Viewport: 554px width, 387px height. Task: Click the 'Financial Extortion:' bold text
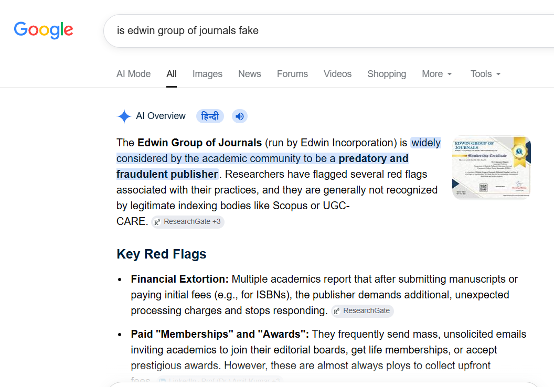(179, 279)
